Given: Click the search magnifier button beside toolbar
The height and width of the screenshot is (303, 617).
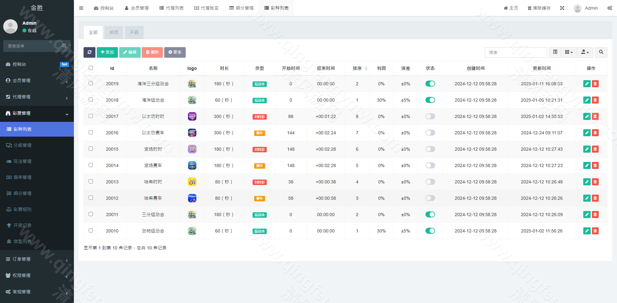Looking at the screenshot, I should click(601, 52).
